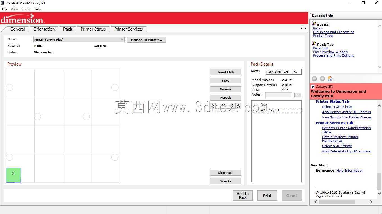This screenshot has width=382, height=214.
Task: Click the Add to Pack button
Action: (x=243, y=196)
